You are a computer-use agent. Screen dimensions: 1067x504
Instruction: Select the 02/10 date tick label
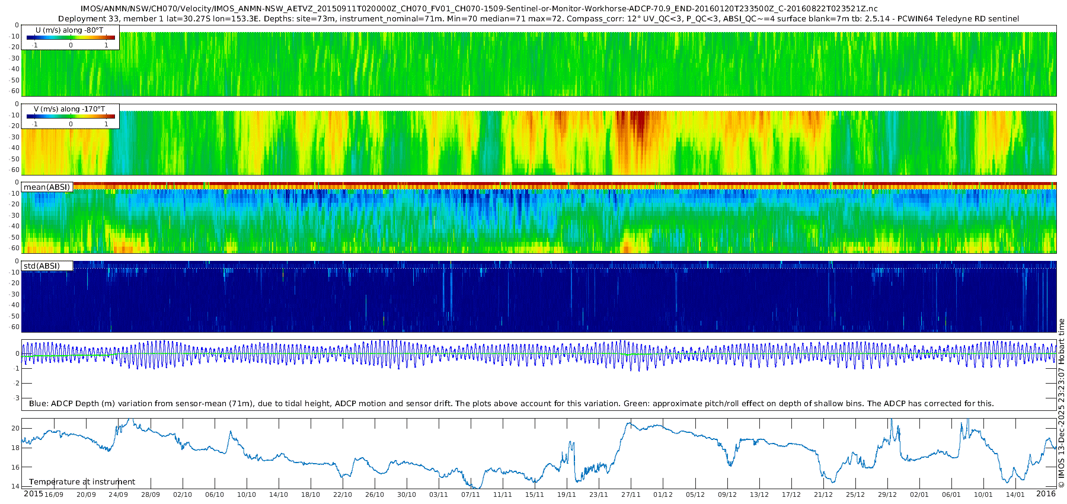(183, 495)
